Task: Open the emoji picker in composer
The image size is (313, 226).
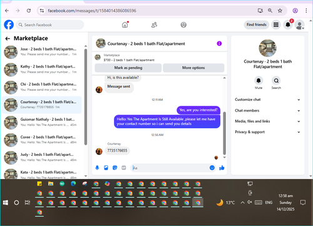Action: tap(212, 168)
